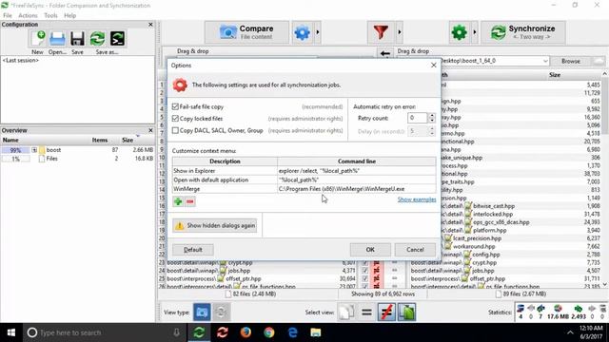Open FreeFileSync from the taskbar
The height and width of the screenshot is (342, 609).
coord(199,332)
